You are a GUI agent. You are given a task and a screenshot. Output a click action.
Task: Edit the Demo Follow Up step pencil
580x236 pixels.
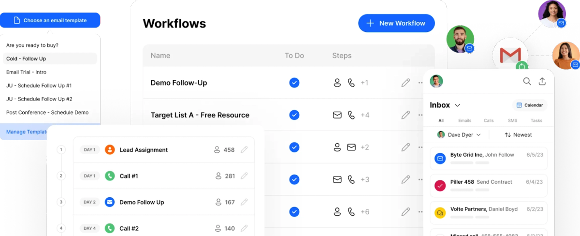pos(244,202)
